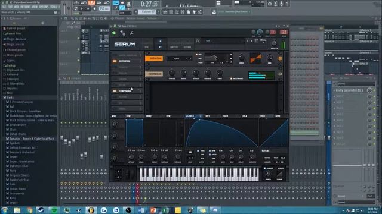
Task: Click the wrench icon in plugin wrapper toolbar
Action: coord(131,33)
